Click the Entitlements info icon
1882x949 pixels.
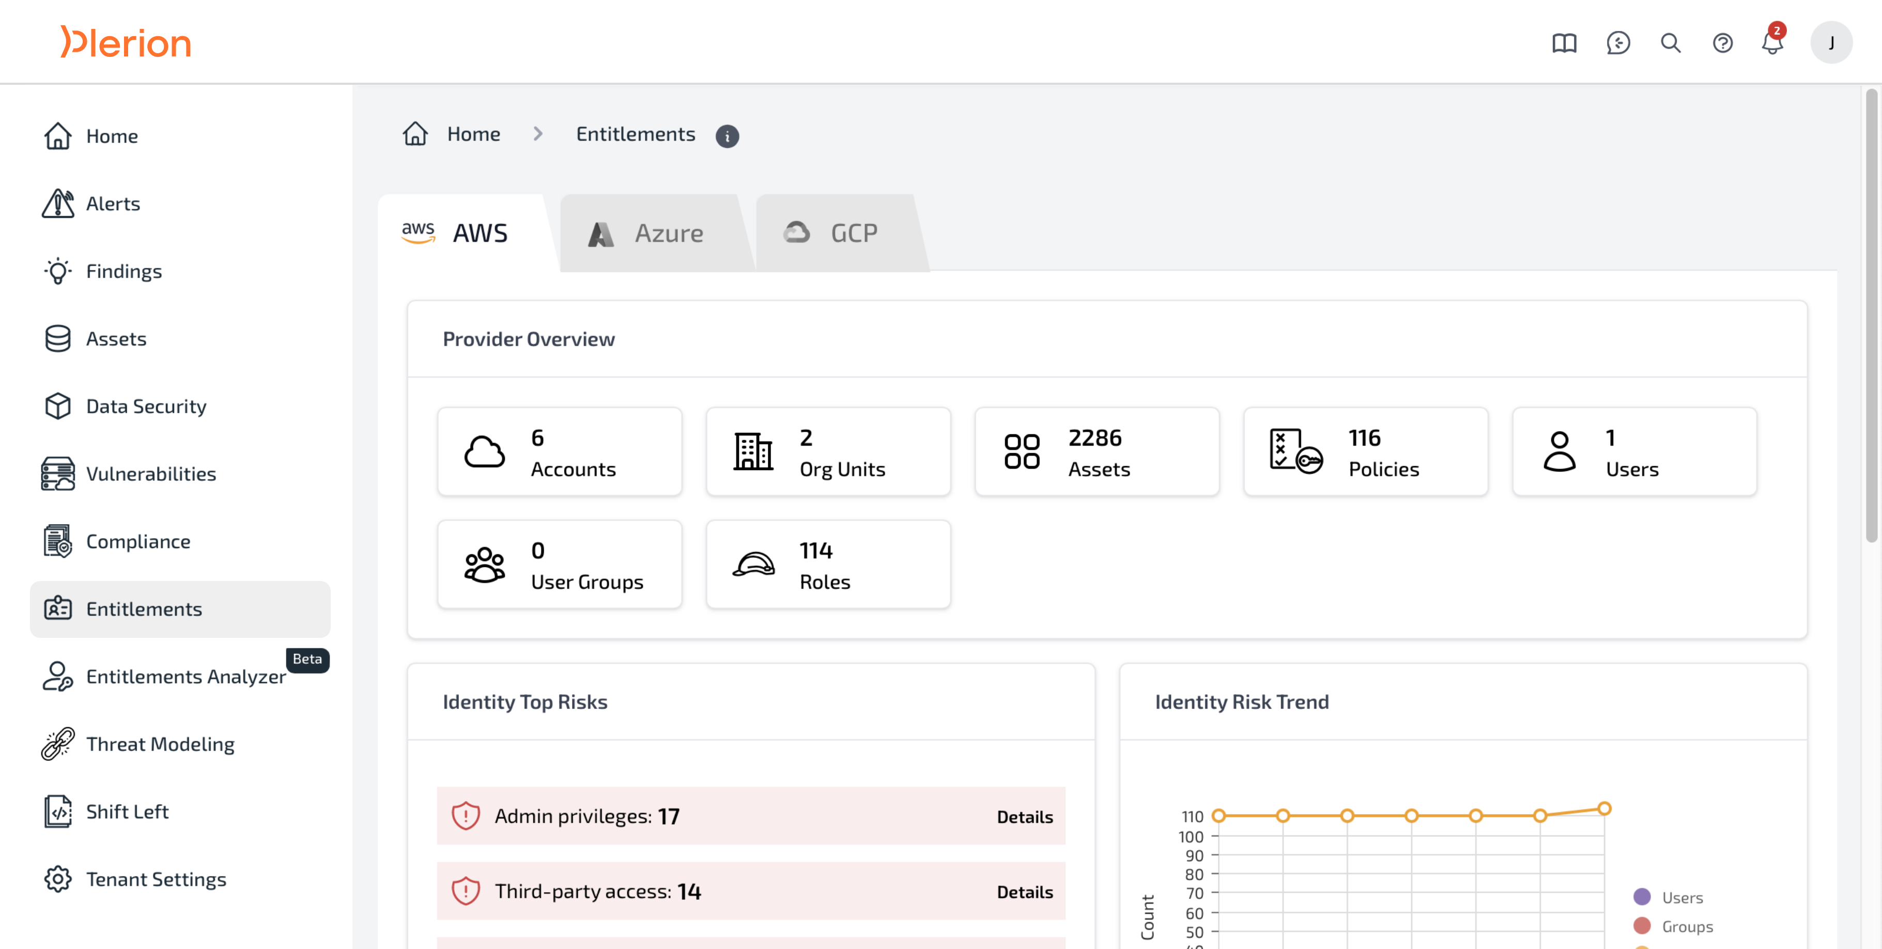tap(727, 136)
